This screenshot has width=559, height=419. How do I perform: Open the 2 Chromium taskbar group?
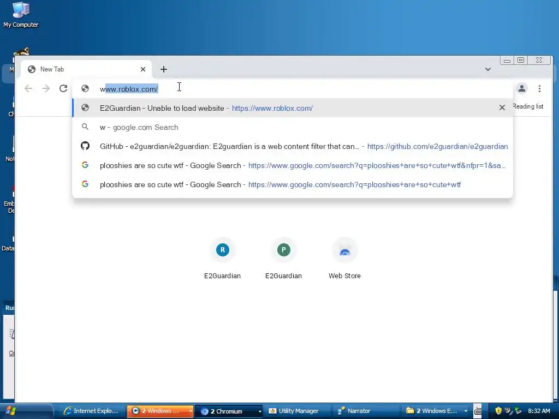point(229,411)
